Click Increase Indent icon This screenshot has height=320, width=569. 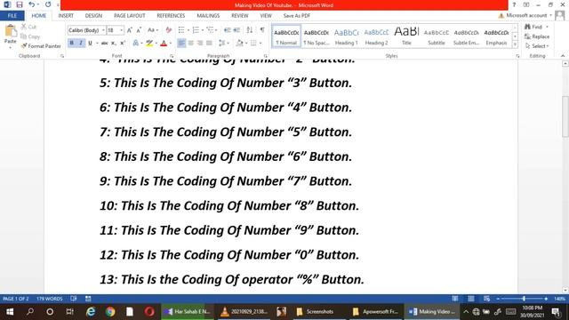(x=236, y=30)
